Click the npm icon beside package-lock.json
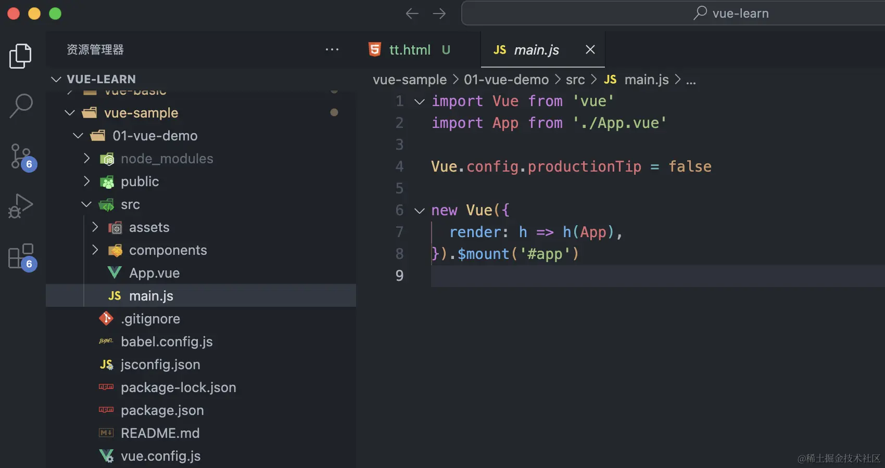The width and height of the screenshot is (885, 468). (x=106, y=387)
